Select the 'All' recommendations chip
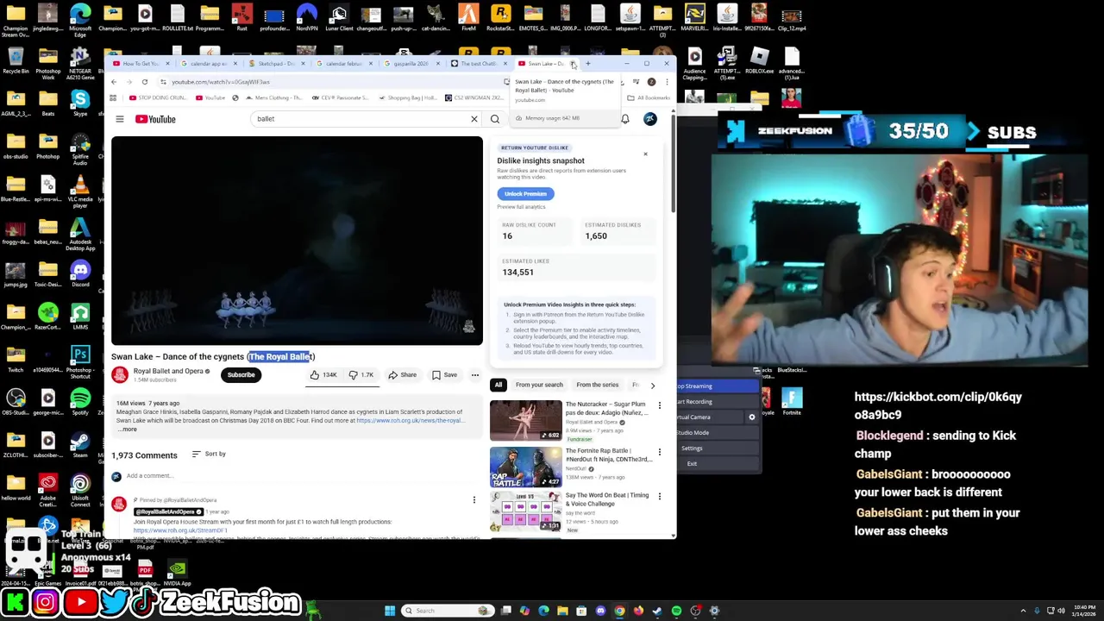 [x=498, y=385]
